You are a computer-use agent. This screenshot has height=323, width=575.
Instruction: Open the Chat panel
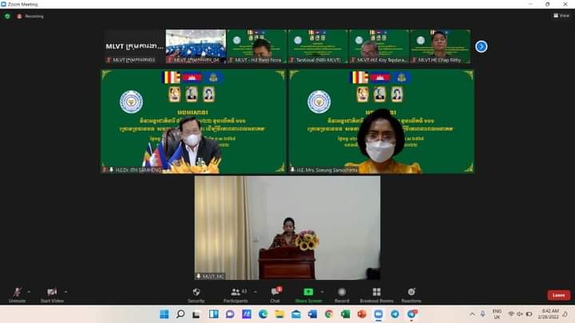click(275, 293)
